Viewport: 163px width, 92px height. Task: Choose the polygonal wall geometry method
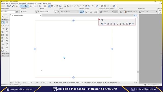[96, 12]
